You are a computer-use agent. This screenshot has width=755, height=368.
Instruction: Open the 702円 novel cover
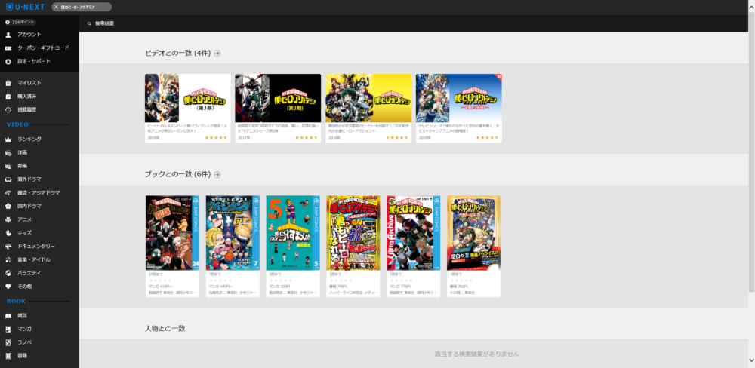pyautogui.click(x=474, y=233)
